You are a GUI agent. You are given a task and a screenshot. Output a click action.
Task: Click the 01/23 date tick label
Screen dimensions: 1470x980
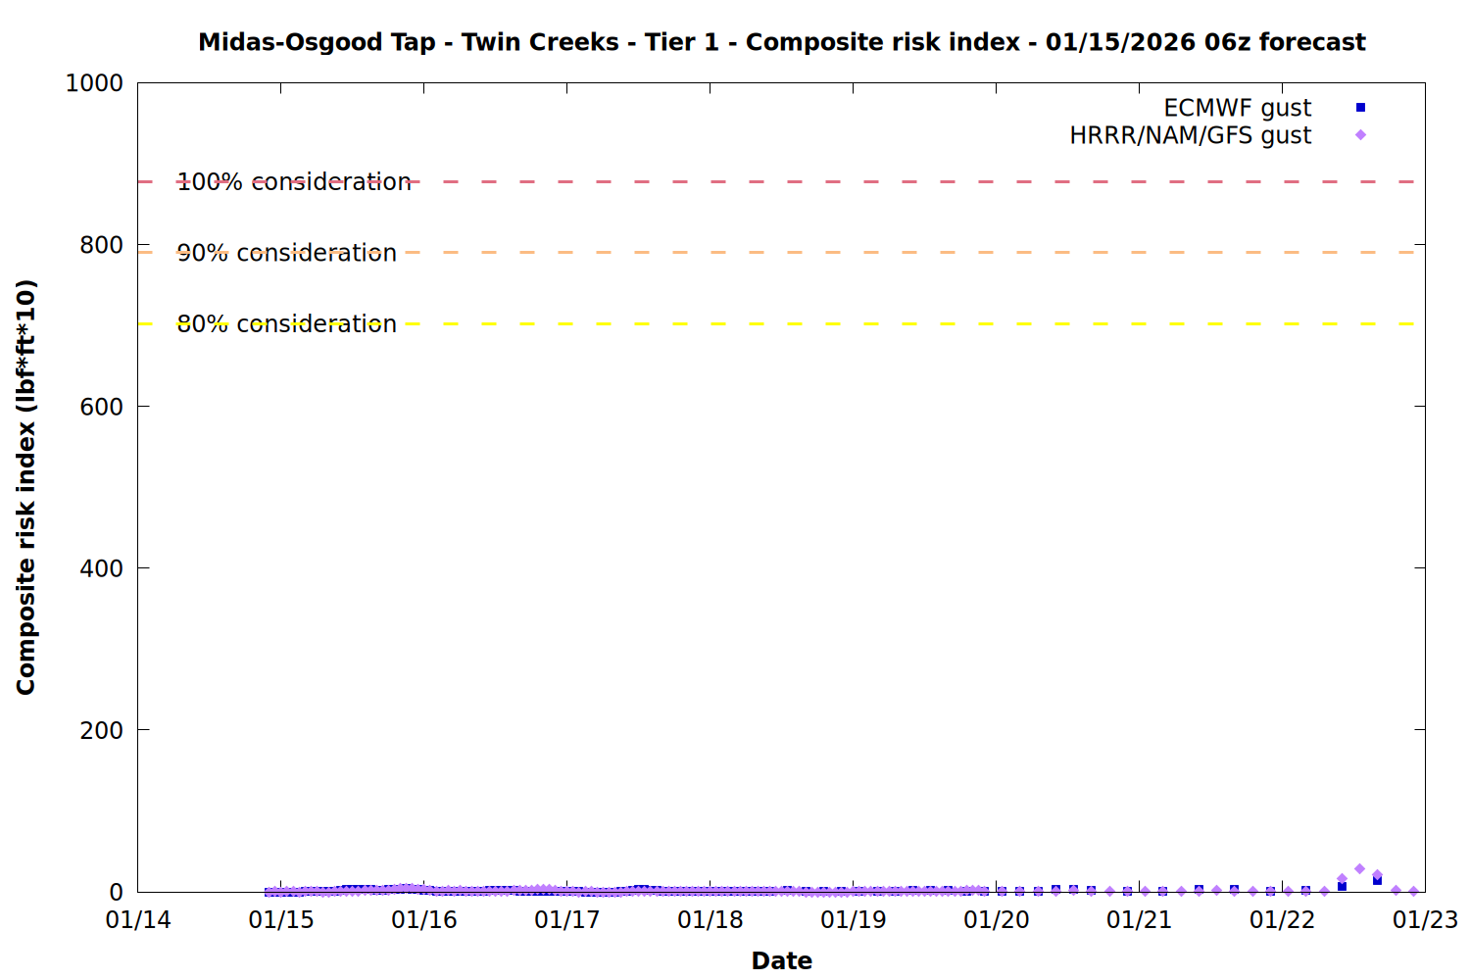(1426, 920)
